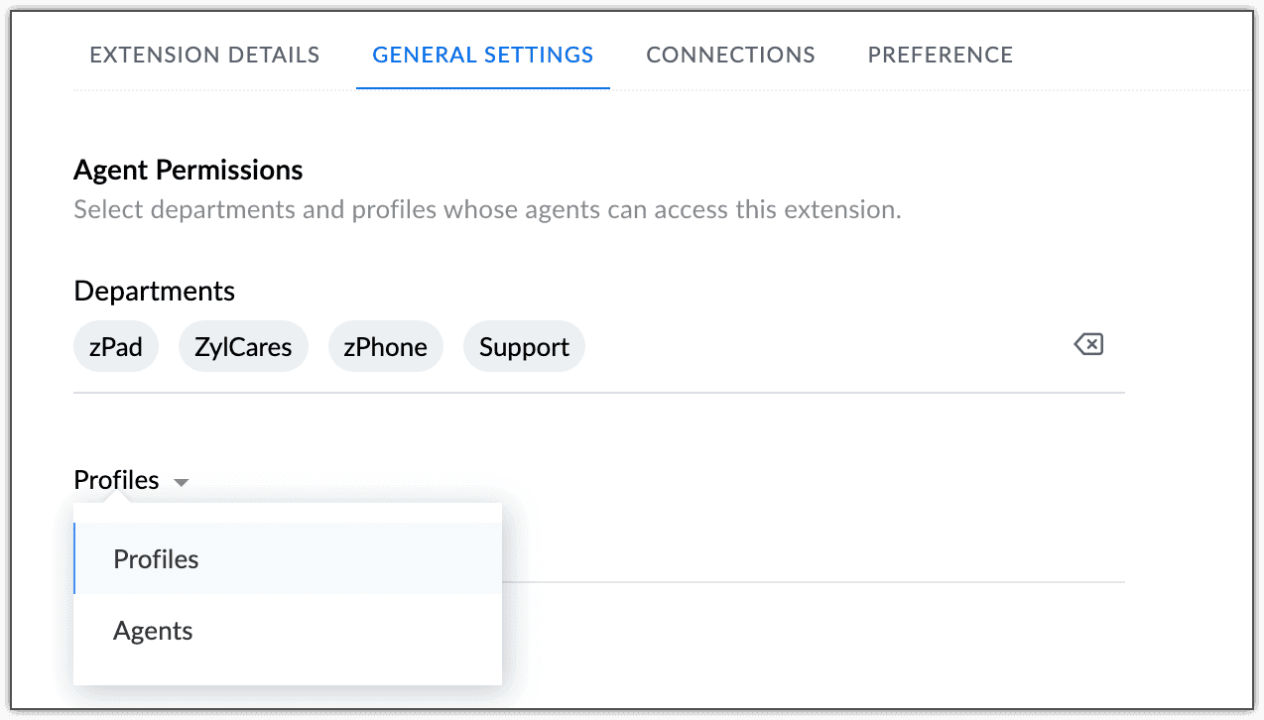The height and width of the screenshot is (720, 1264).
Task: Click the blue highlight bar beside Profiles option
Action: coord(74,558)
